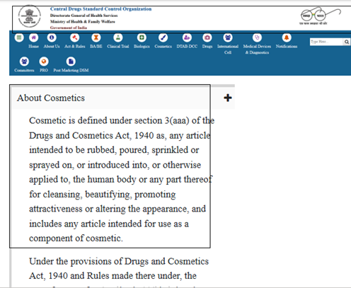The image size is (351, 288).
Task: Click the Type Here search field
Action: (x=326, y=42)
